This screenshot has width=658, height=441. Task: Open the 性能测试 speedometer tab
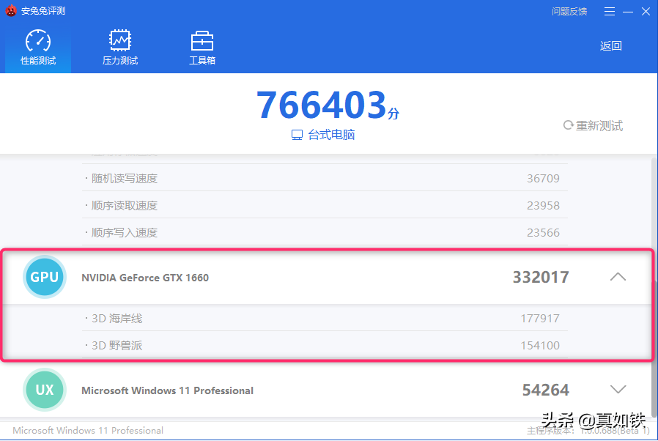pos(38,41)
